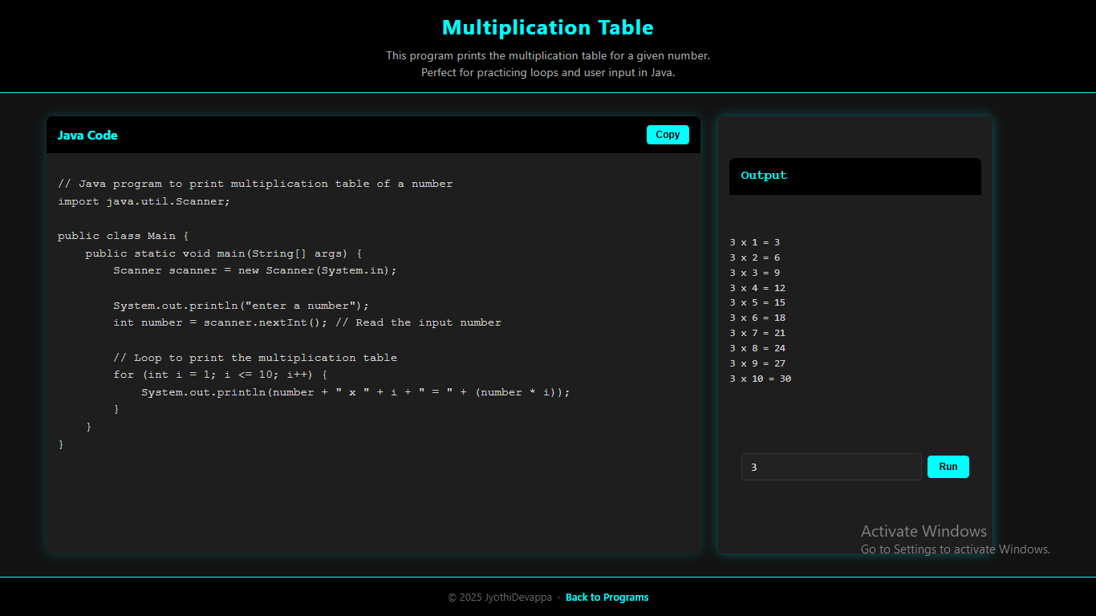Click the number input field showing 3

tap(831, 466)
